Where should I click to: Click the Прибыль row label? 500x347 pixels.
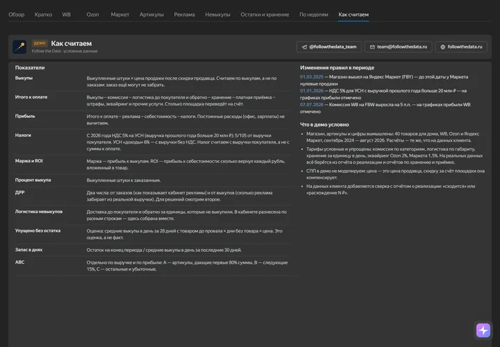25,117
